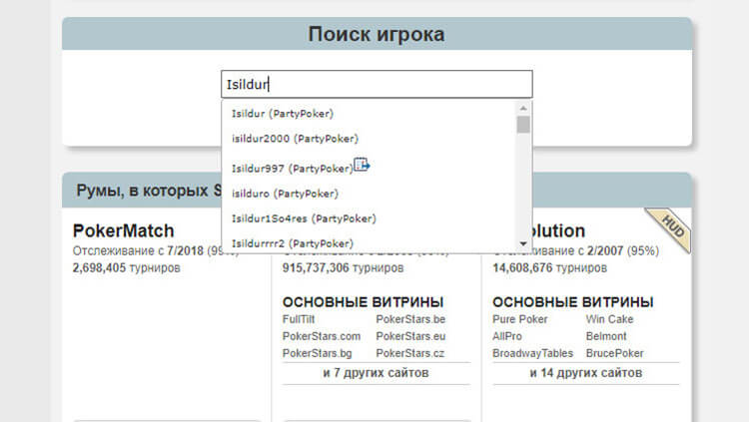The image size is (749, 422).
Task: Select isilduro (PartyPoker) suggestion
Action: (285, 194)
